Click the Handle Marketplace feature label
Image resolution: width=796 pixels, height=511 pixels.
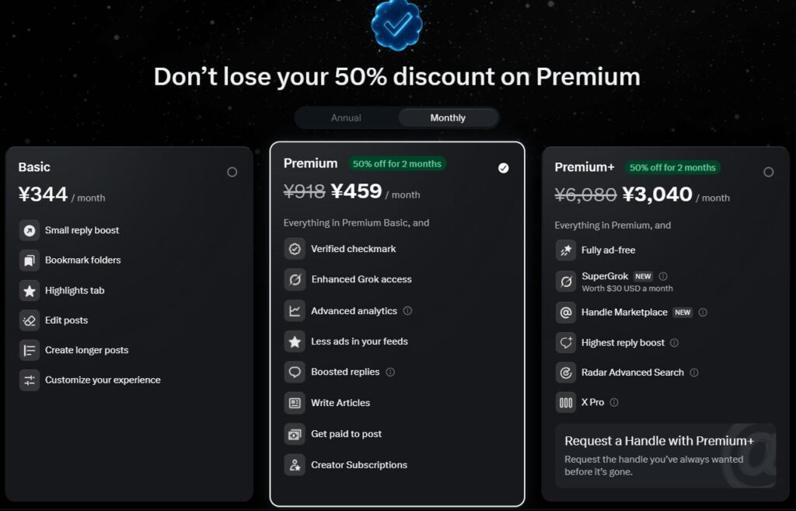pyautogui.click(x=624, y=312)
